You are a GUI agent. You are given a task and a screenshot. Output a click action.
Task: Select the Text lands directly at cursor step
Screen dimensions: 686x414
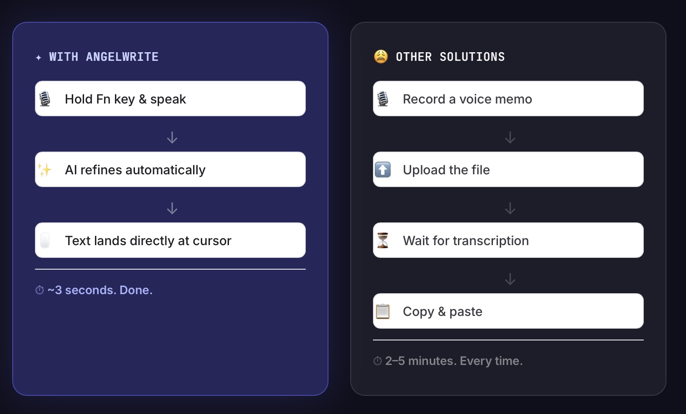tap(170, 240)
